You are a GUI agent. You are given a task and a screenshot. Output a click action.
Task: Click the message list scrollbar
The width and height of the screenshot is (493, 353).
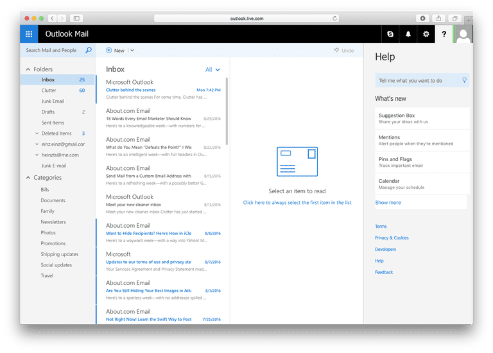click(x=227, y=112)
